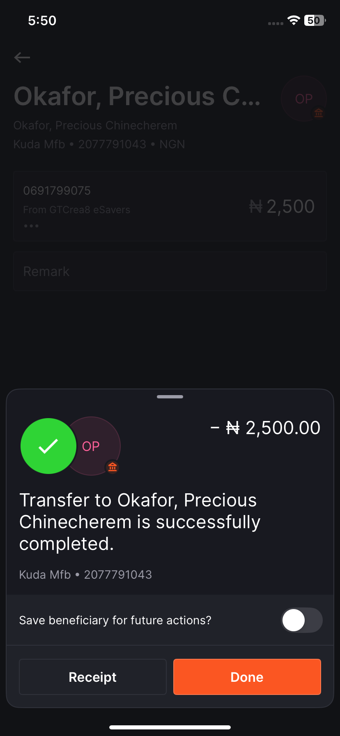
Task: Tap the home indicator bar at the bottom
Action: (170, 727)
